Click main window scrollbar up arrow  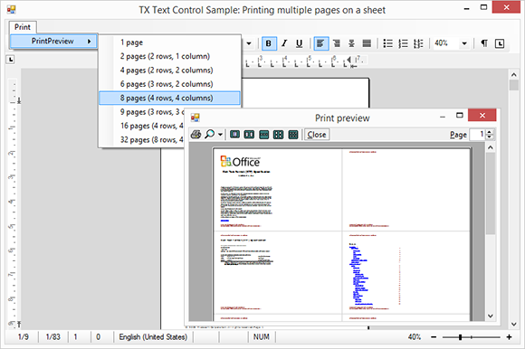pyautogui.click(x=514, y=74)
